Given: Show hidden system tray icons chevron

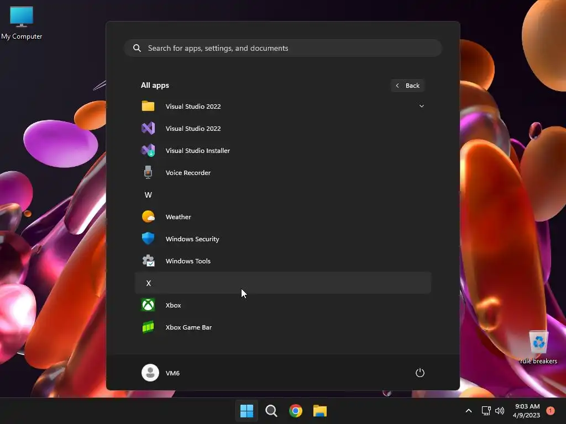Looking at the screenshot, I should coord(469,411).
